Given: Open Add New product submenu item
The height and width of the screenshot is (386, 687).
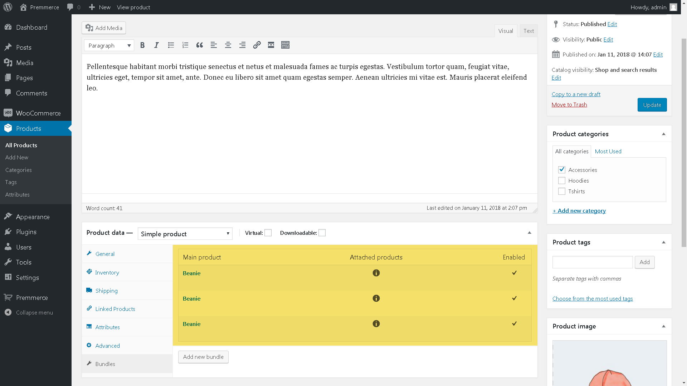Looking at the screenshot, I should 17,158.
